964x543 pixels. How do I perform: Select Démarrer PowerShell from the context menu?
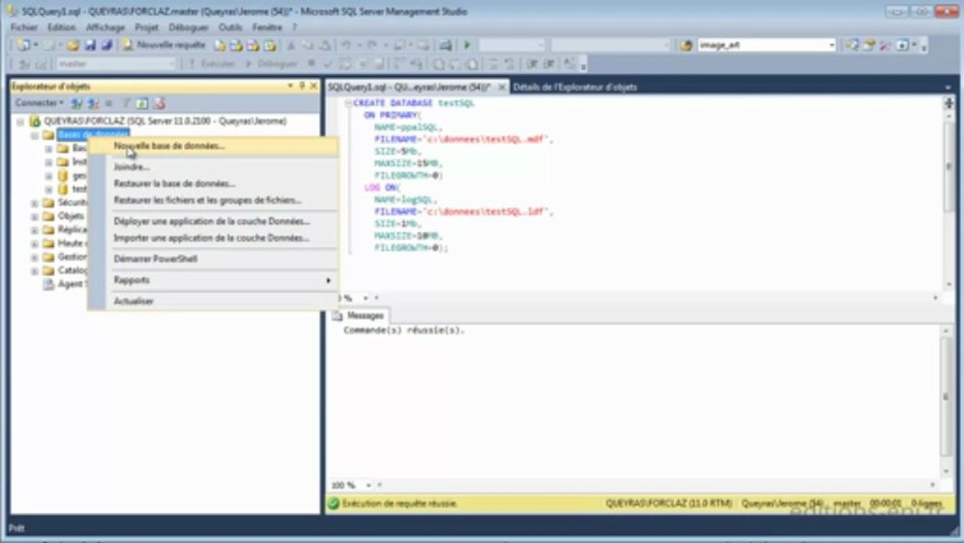point(155,259)
